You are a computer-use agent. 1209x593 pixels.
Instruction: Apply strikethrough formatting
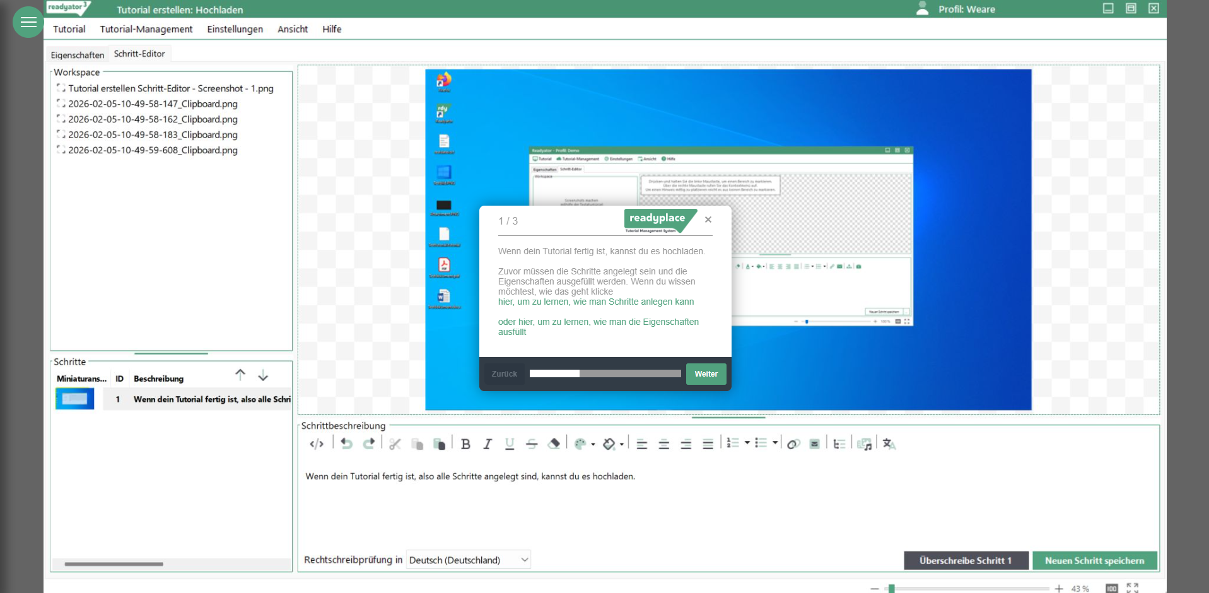(532, 444)
